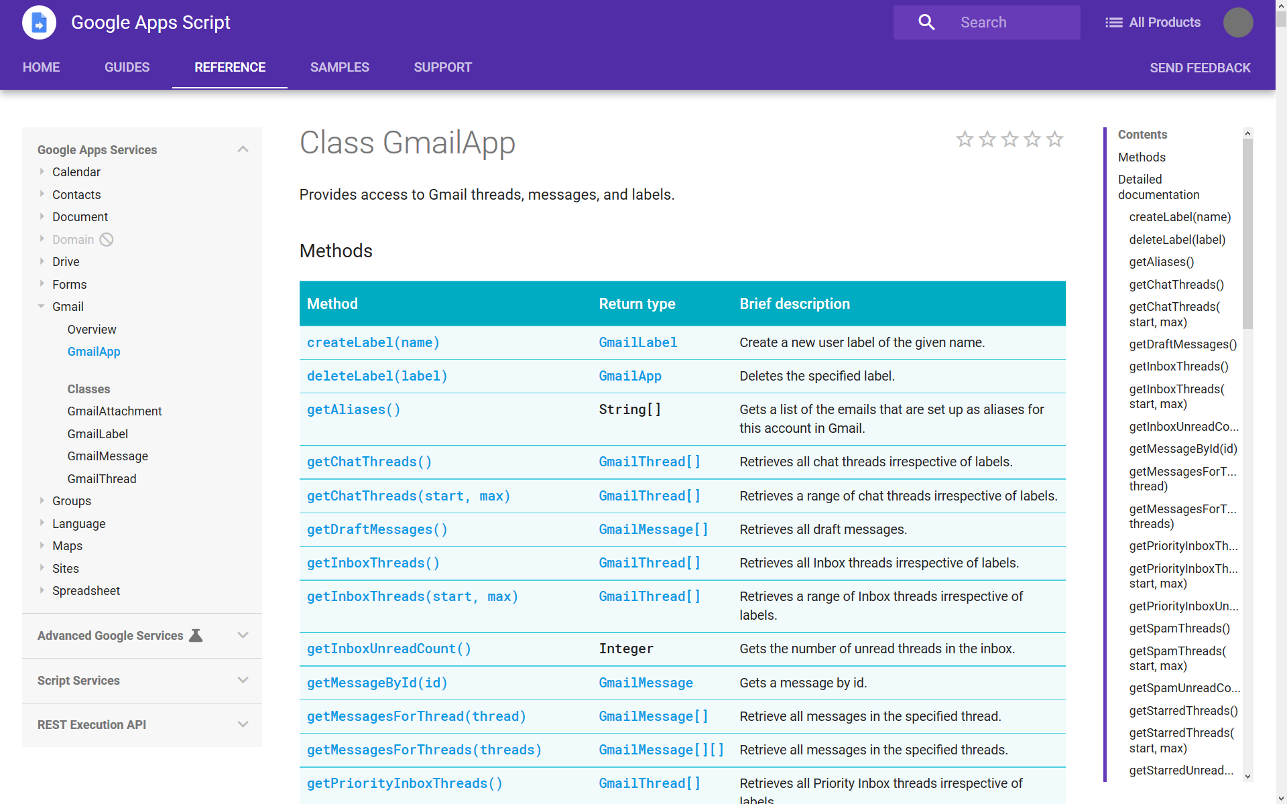Open GmailLabel class in sidebar
The image size is (1287, 804).
coord(98,433)
